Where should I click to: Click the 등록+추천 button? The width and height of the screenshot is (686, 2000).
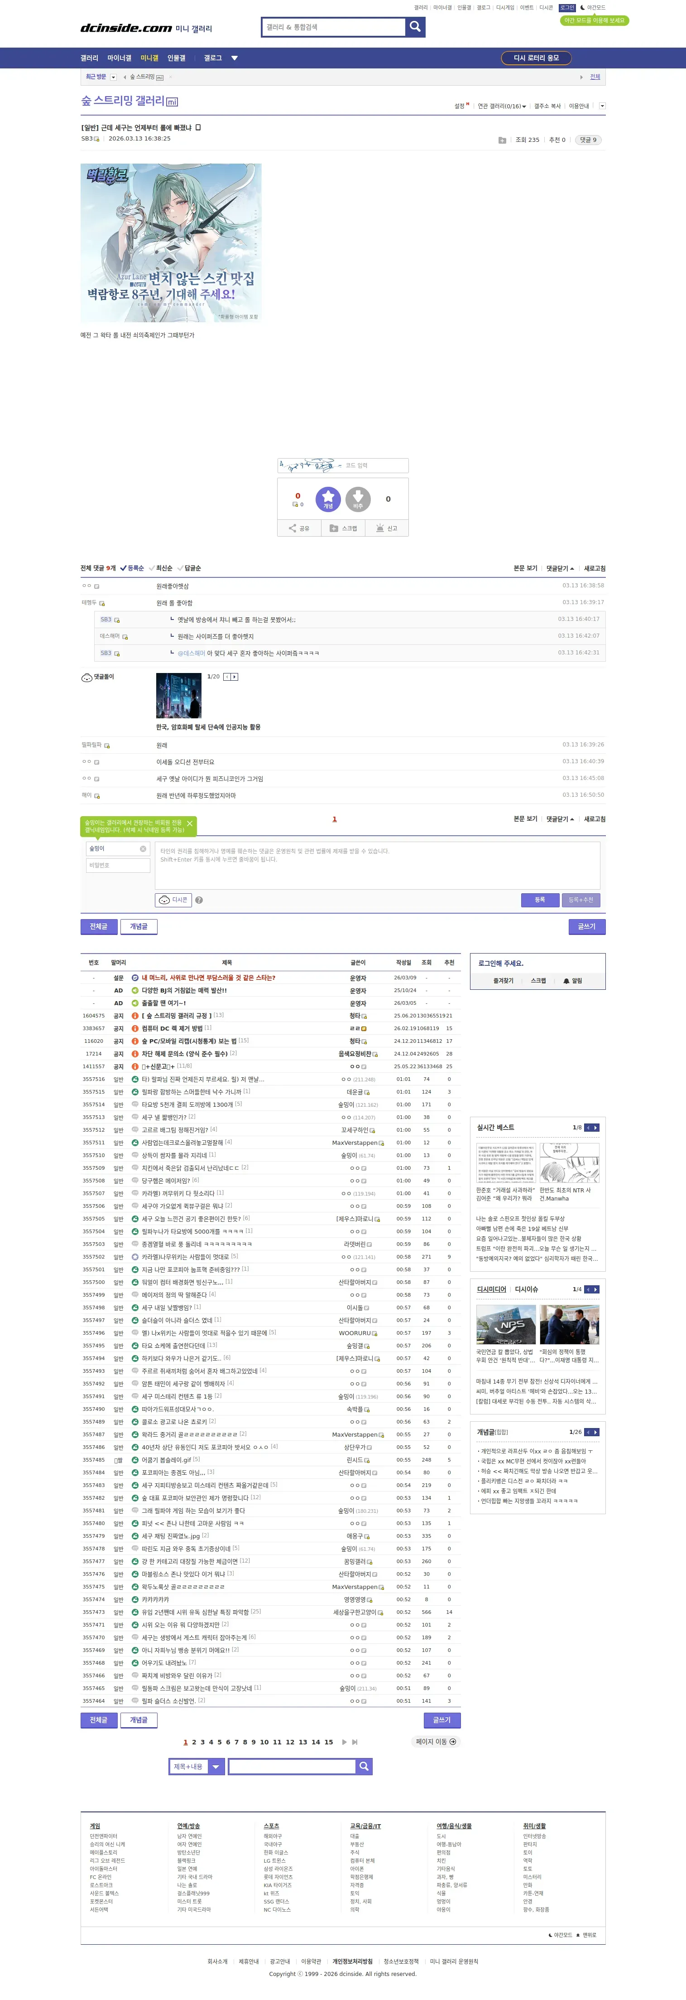coord(580,900)
